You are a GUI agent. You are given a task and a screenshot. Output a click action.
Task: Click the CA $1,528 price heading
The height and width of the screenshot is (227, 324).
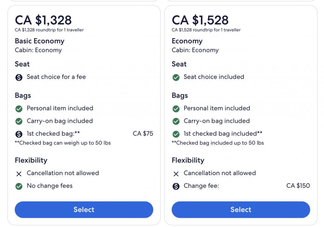(200, 20)
